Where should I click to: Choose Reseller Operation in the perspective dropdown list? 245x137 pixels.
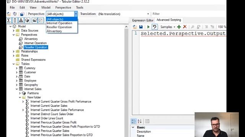[62, 27]
